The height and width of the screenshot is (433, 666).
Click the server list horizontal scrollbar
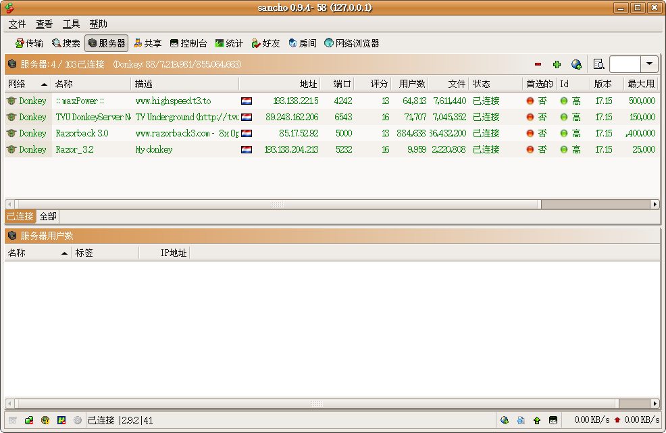pos(278,205)
